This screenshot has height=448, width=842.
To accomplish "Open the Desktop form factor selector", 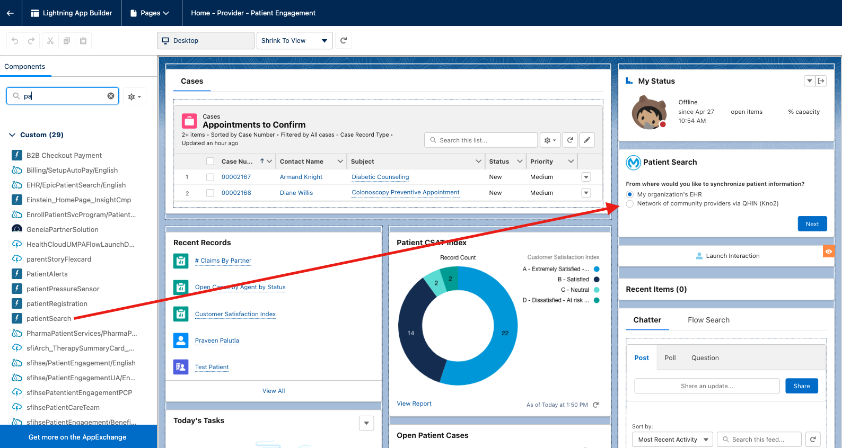I will [x=206, y=41].
